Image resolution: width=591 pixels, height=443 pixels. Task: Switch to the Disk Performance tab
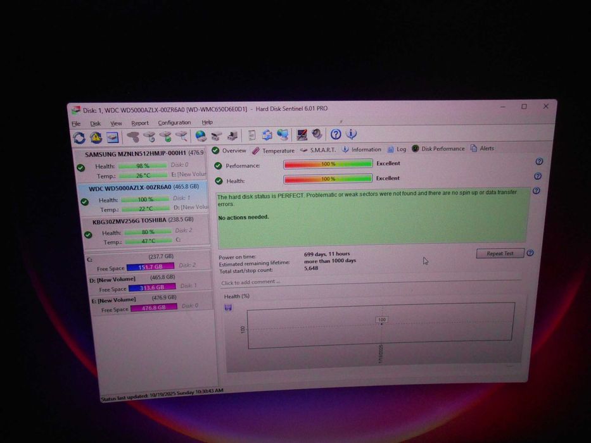(x=438, y=149)
